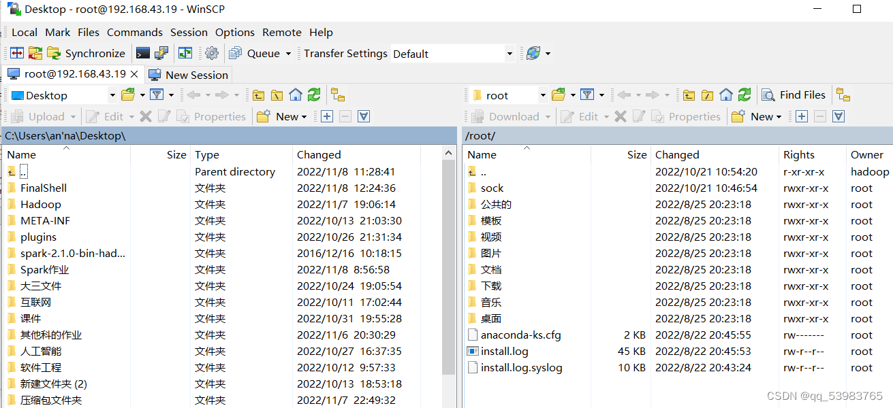Click the Synchronize button
The image size is (893, 408).
point(87,53)
